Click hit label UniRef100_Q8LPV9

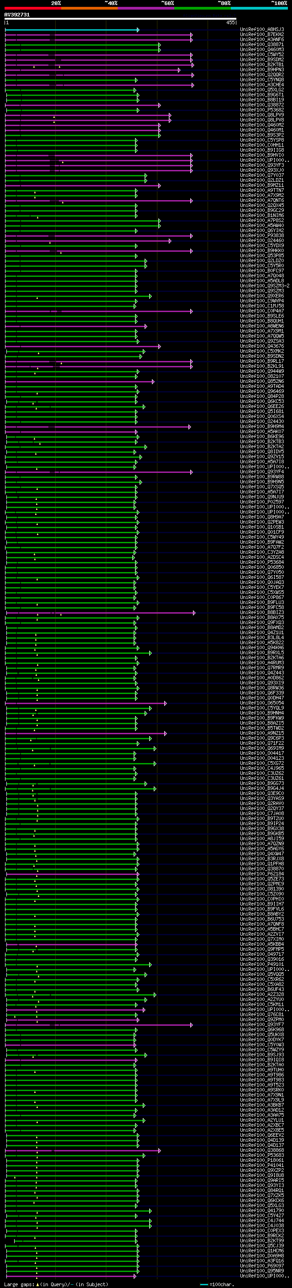coord(262,115)
